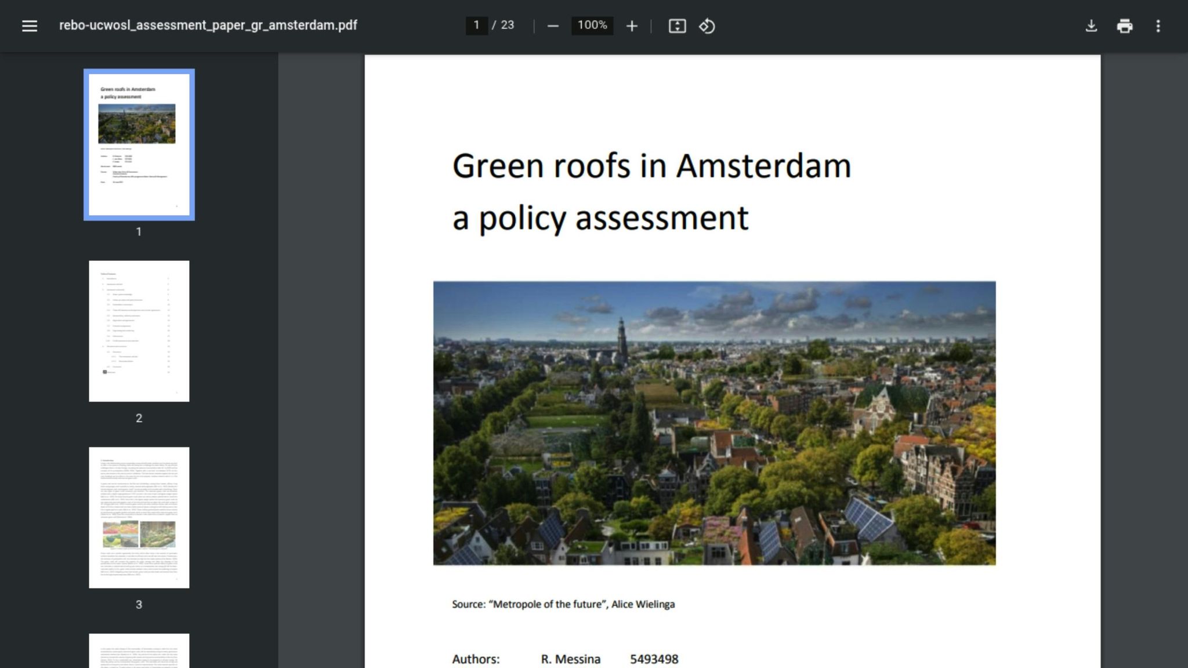
Task: Click the subtitle 'a policy assessment'
Action: [600, 219]
